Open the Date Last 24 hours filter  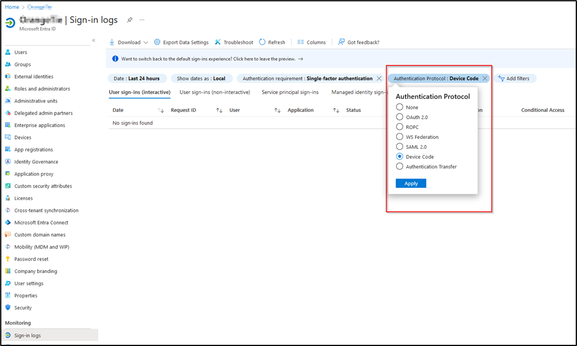tap(137, 78)
